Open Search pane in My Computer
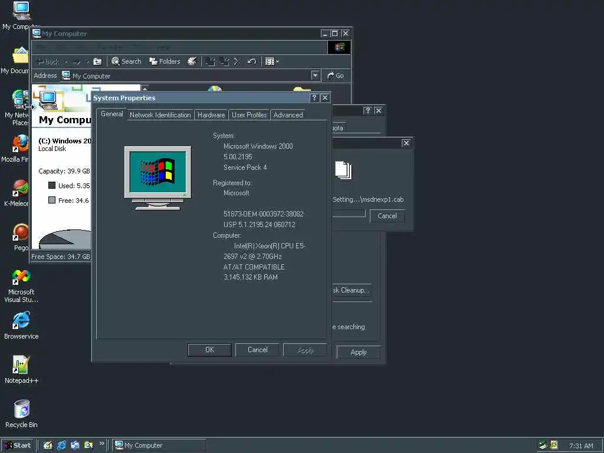604x453 pixels. (x=126, y=61)
